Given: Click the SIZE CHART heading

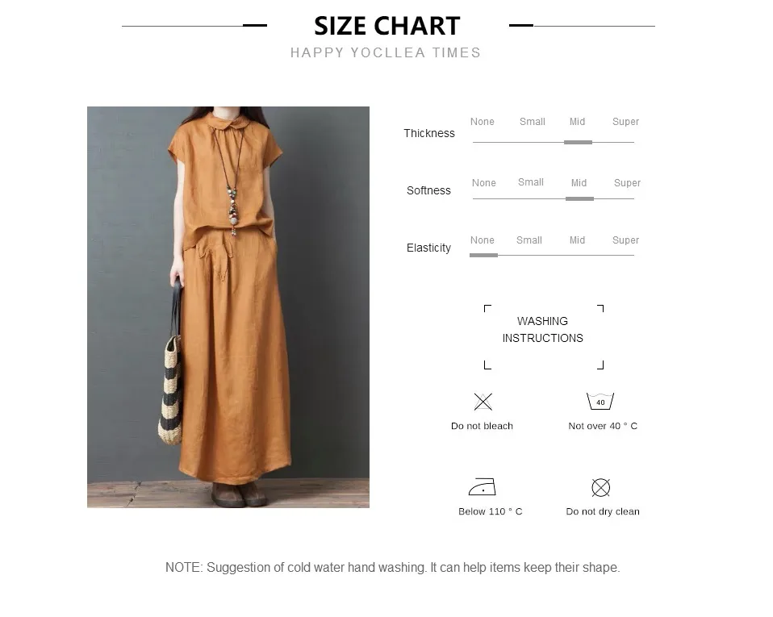Looking at the screenshot, I should pos(387,26).
